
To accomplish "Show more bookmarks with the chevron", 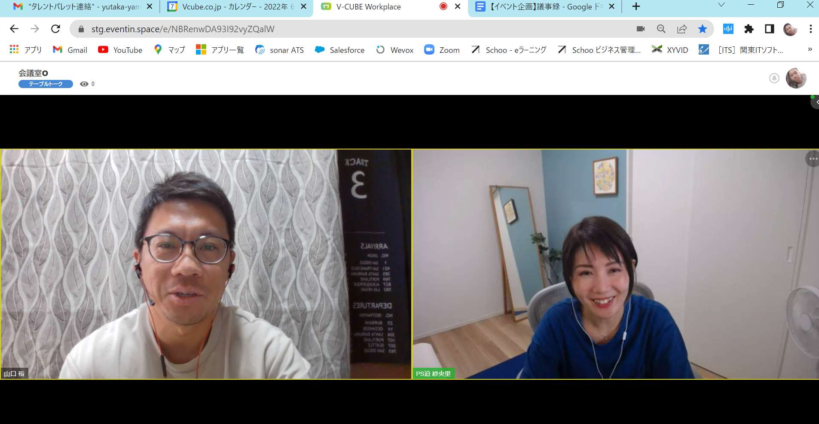I will (810, 49).
